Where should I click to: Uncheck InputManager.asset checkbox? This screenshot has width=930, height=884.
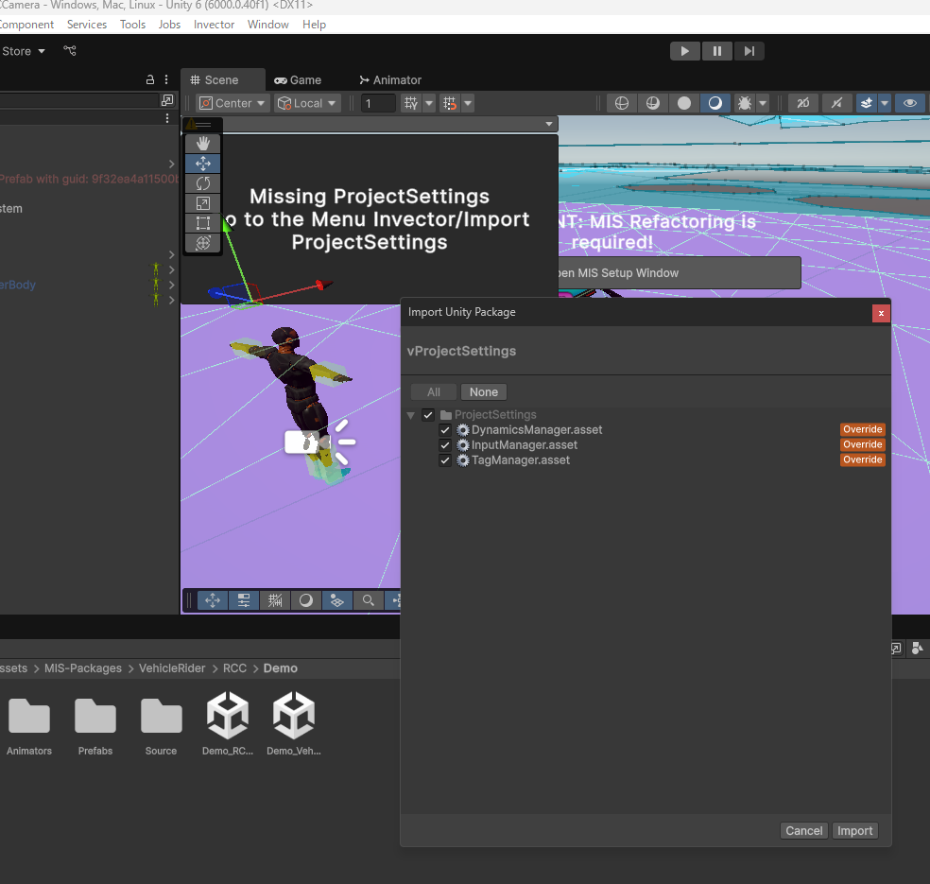coord(445,445)
